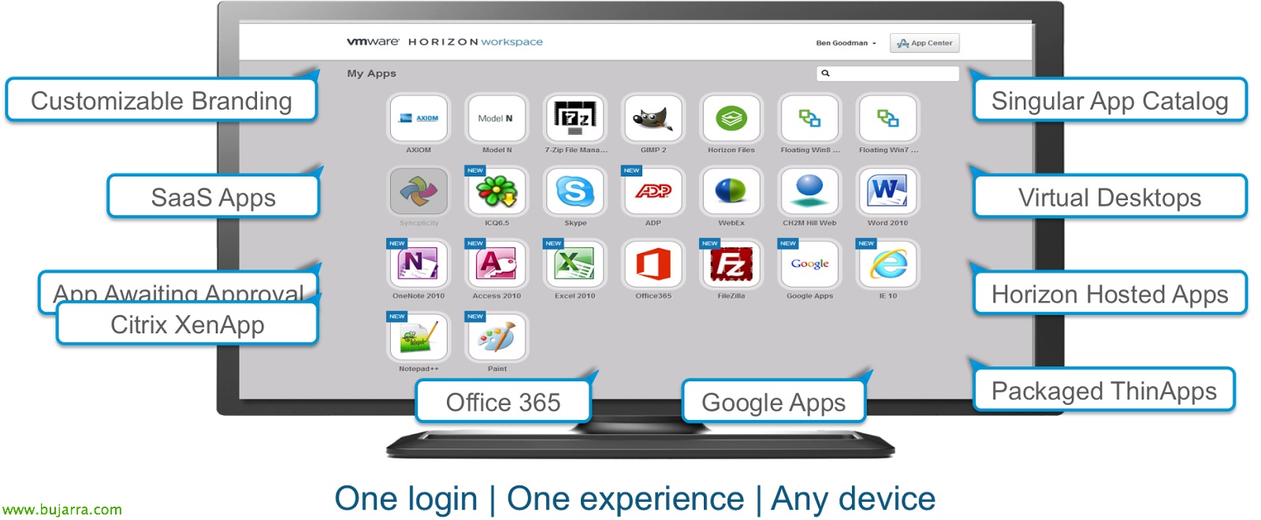Launch GIMP 2 application
This screenshot has height=520, width=1261.
(x=653, y=118)
